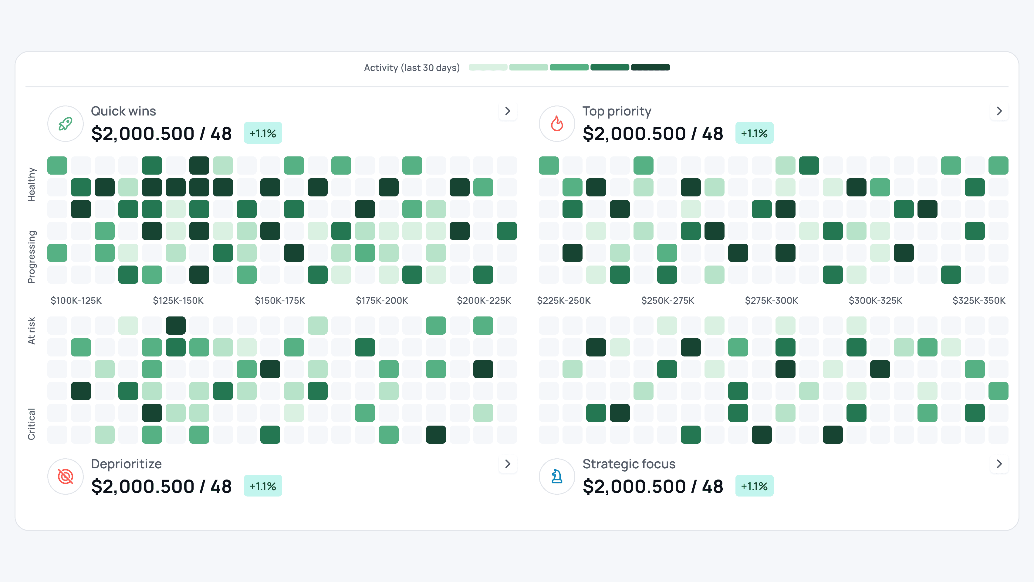Click the darkest activity legend swatch

coord(650,67)
